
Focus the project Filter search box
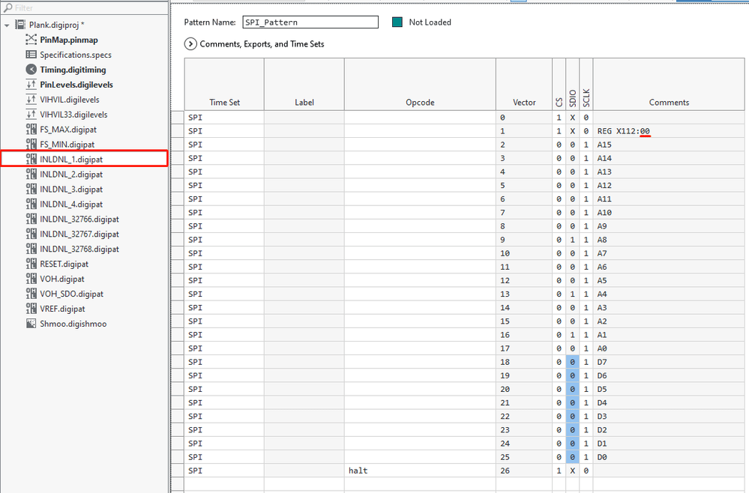[x=85, y=7]
